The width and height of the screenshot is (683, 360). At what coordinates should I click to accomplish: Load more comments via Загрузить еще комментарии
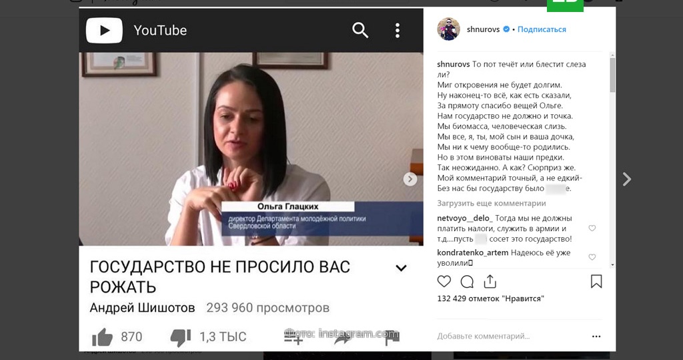click(x=492, y=203)
